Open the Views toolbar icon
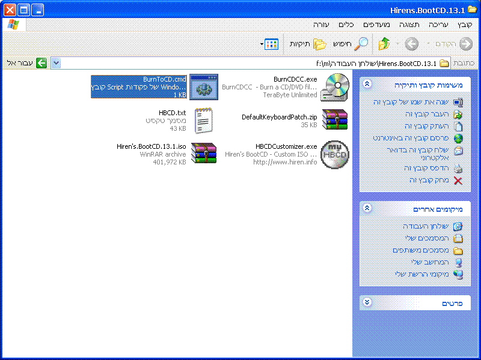Screen dimensions: 481x360 tap(271, 44)
